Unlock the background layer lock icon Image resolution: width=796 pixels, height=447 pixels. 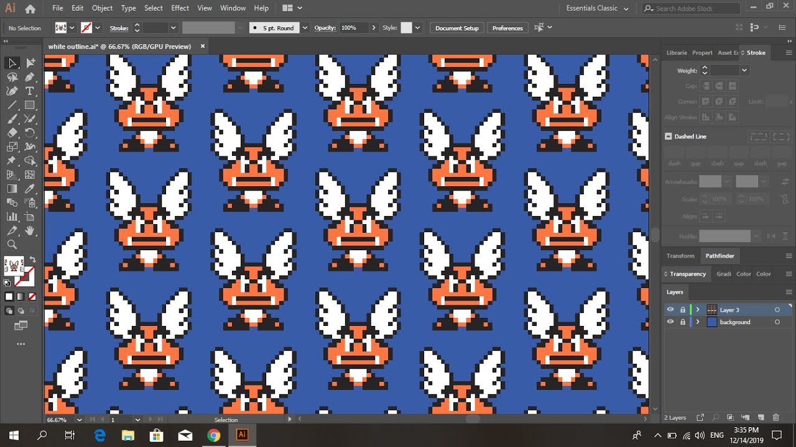point(683,322)
